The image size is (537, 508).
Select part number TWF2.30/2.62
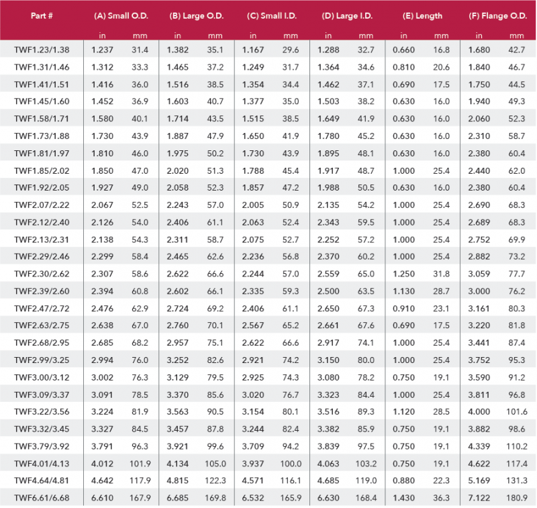[x=42, y=273]
